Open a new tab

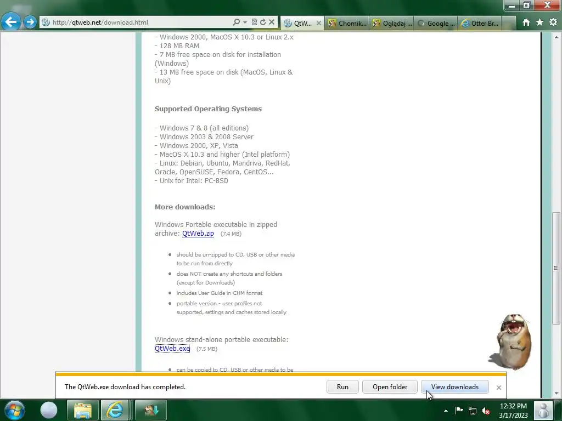(508, 23)
